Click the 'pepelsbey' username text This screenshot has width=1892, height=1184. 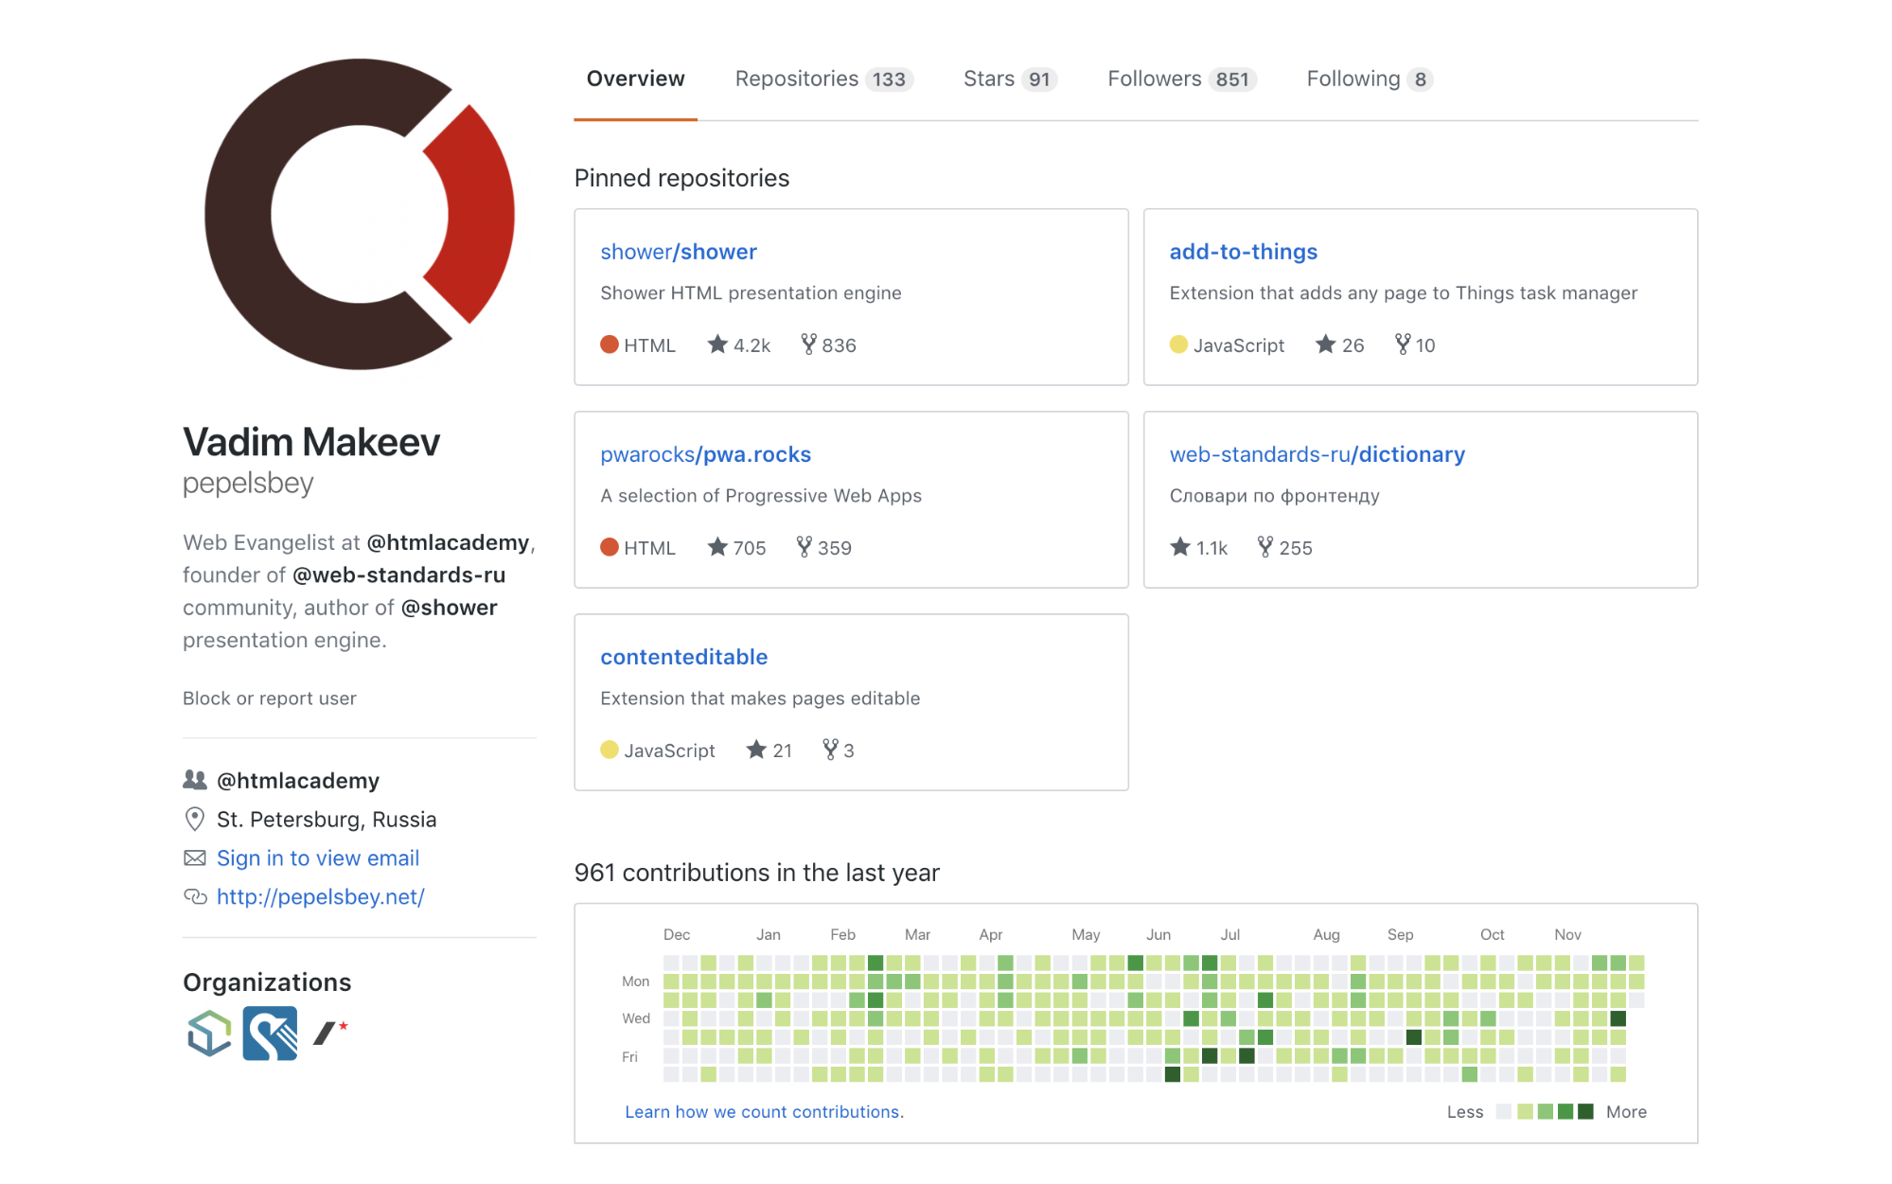pyautogui.click(x=248, y=483)
